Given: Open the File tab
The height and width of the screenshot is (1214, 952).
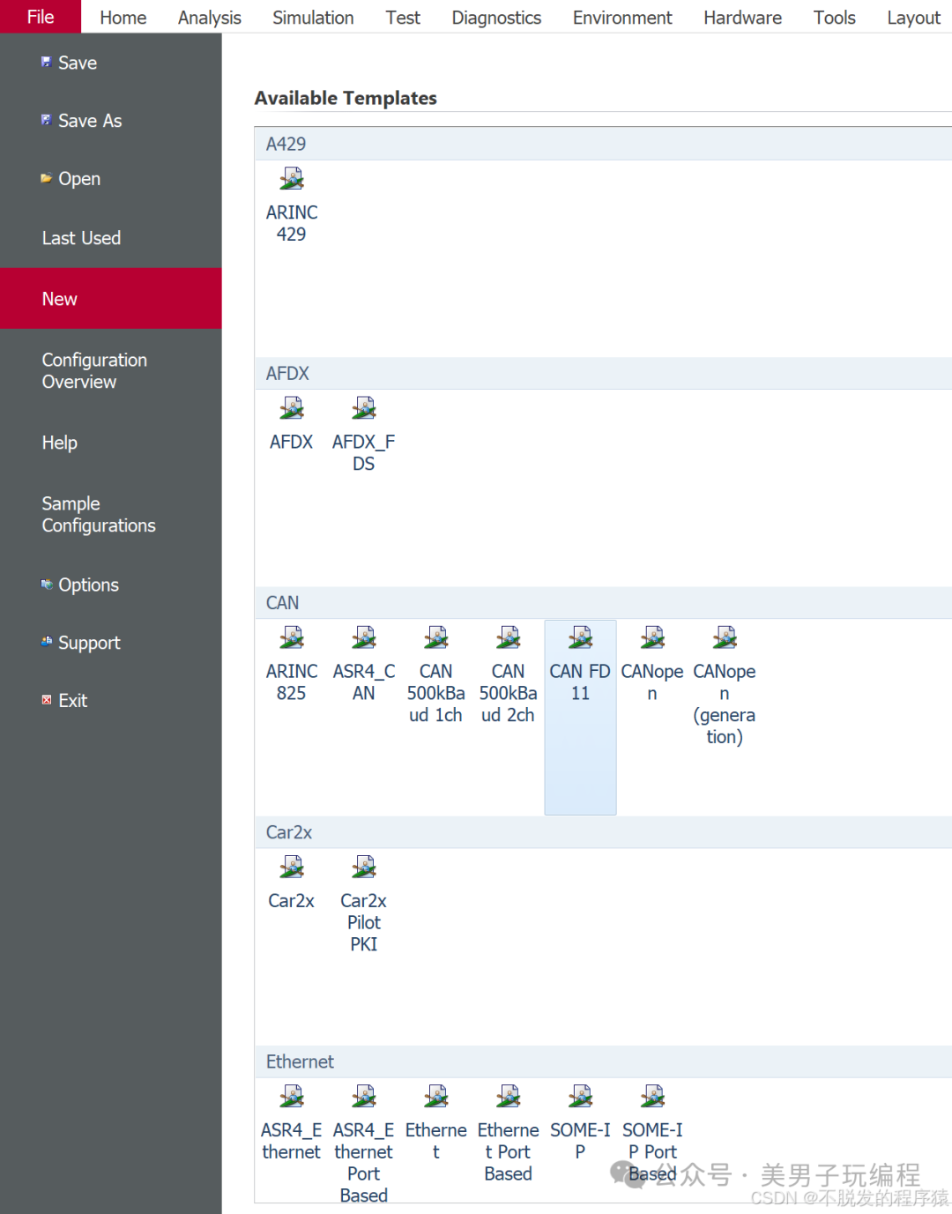Looking at the screenshot, I should pos(41,17).
